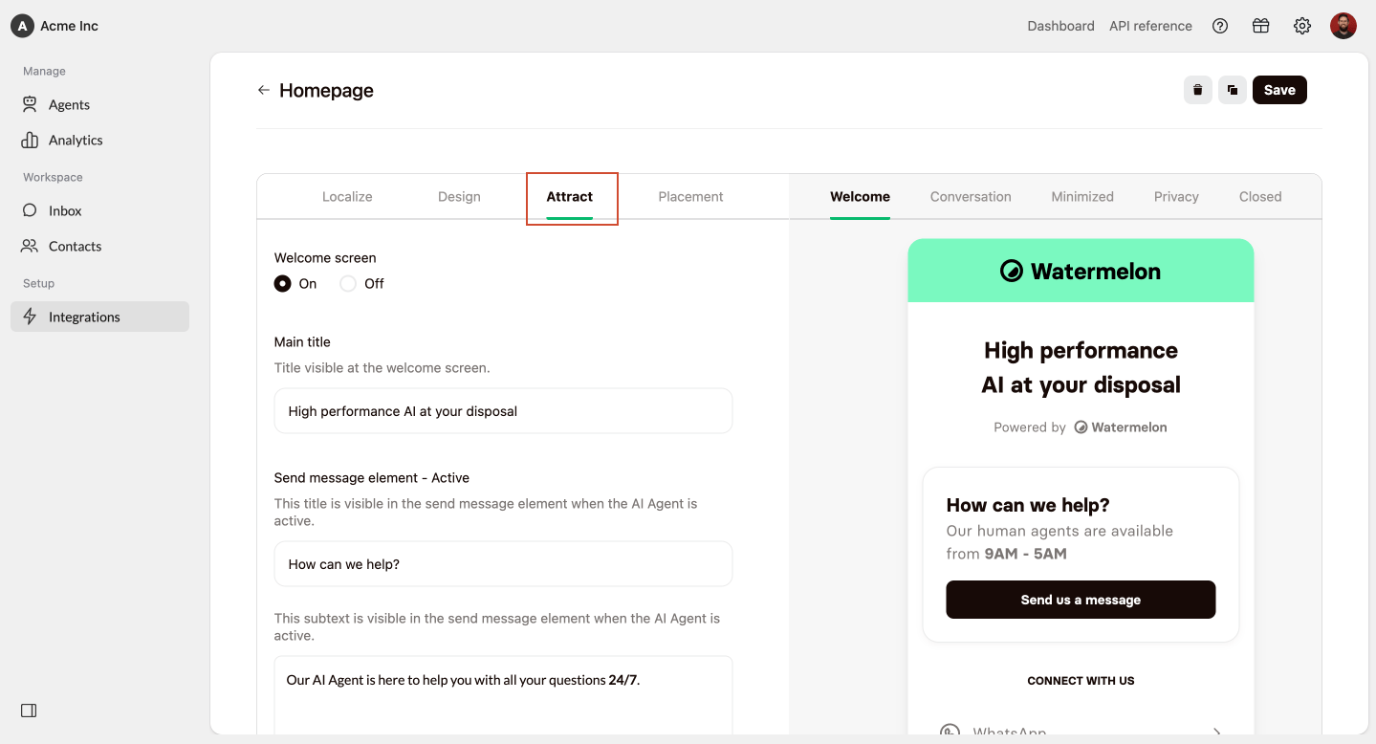The image size is (1376, 744).
Task: Open the gift box icon
Action: point(1261,26)
